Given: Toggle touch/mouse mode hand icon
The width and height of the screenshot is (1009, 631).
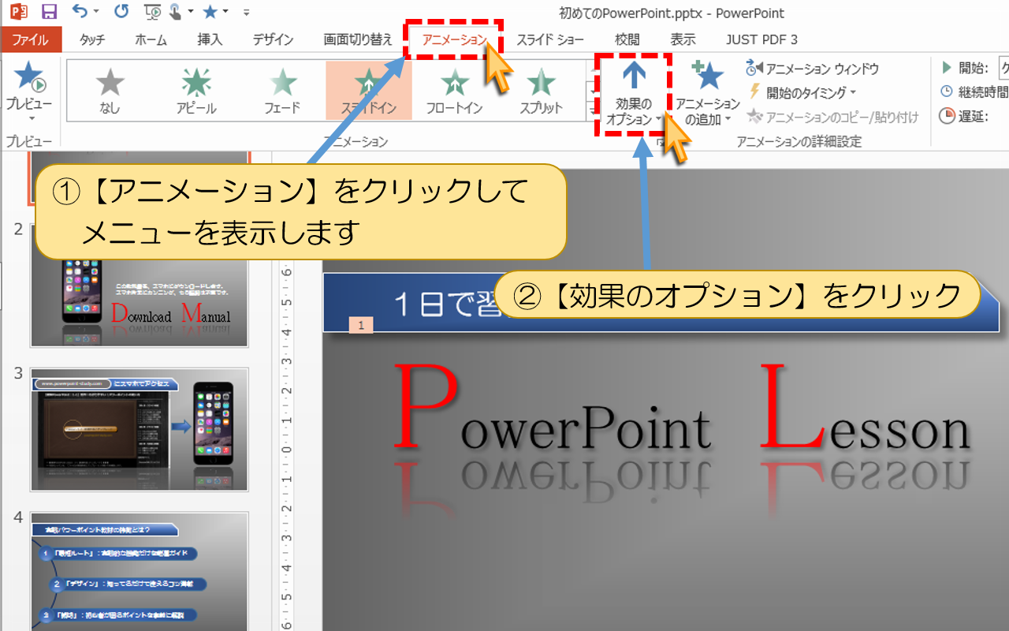Looking at the screenshot, I should tap(174, 12).
